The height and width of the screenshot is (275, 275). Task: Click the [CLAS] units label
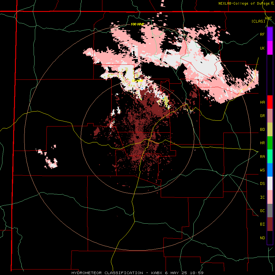(x=258, y=21)
